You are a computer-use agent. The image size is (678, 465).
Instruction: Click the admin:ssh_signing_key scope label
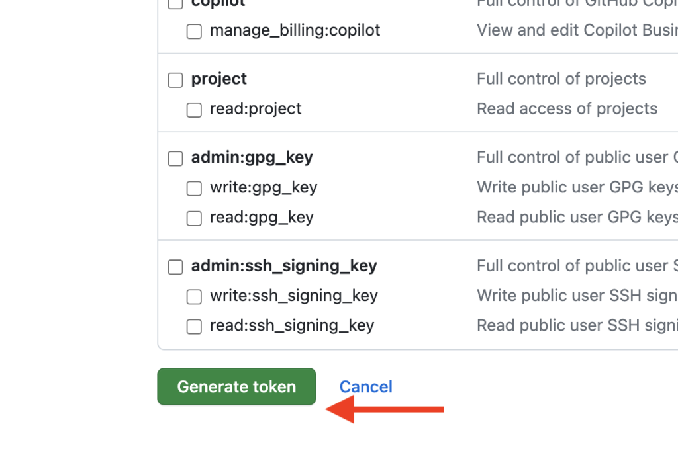[284, 266]
